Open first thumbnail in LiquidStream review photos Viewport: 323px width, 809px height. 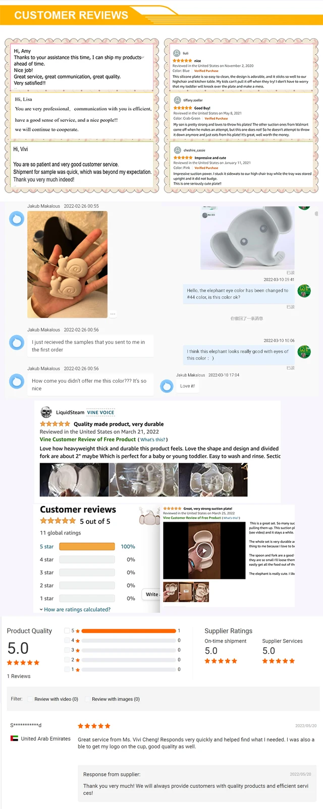coord(74,480)
